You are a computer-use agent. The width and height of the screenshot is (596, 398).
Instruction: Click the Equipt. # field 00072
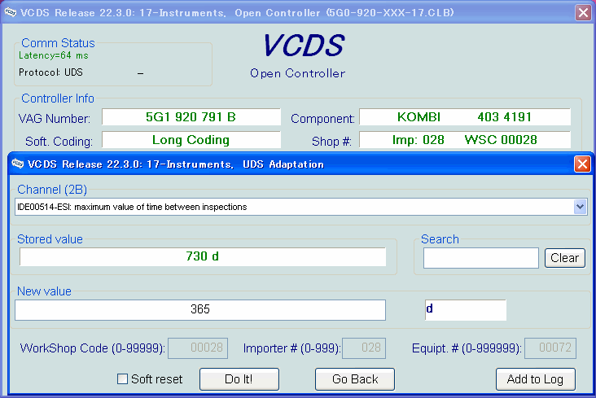point(550,348)
